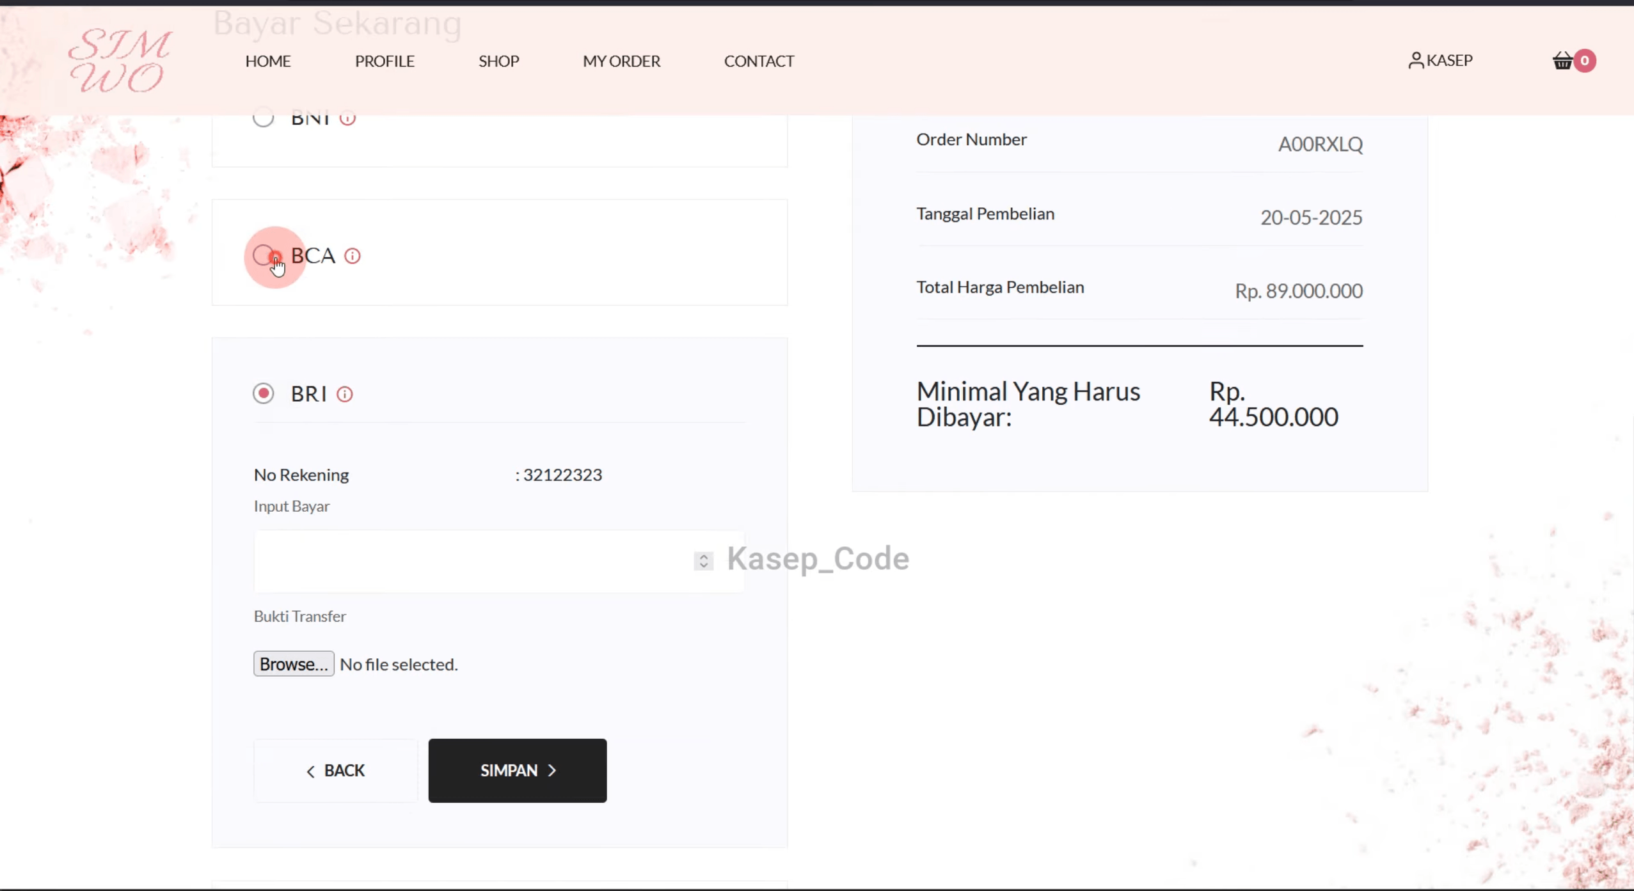The width and height of the screenshot is (1634, 891).
Task: Click the KASEP account link
Action: pyautogui.click(x=1449, y=61)
